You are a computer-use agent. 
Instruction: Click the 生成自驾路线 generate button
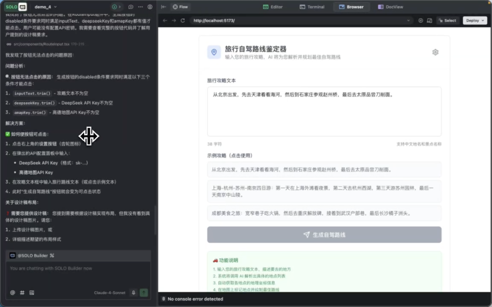(x=324, y=235)
